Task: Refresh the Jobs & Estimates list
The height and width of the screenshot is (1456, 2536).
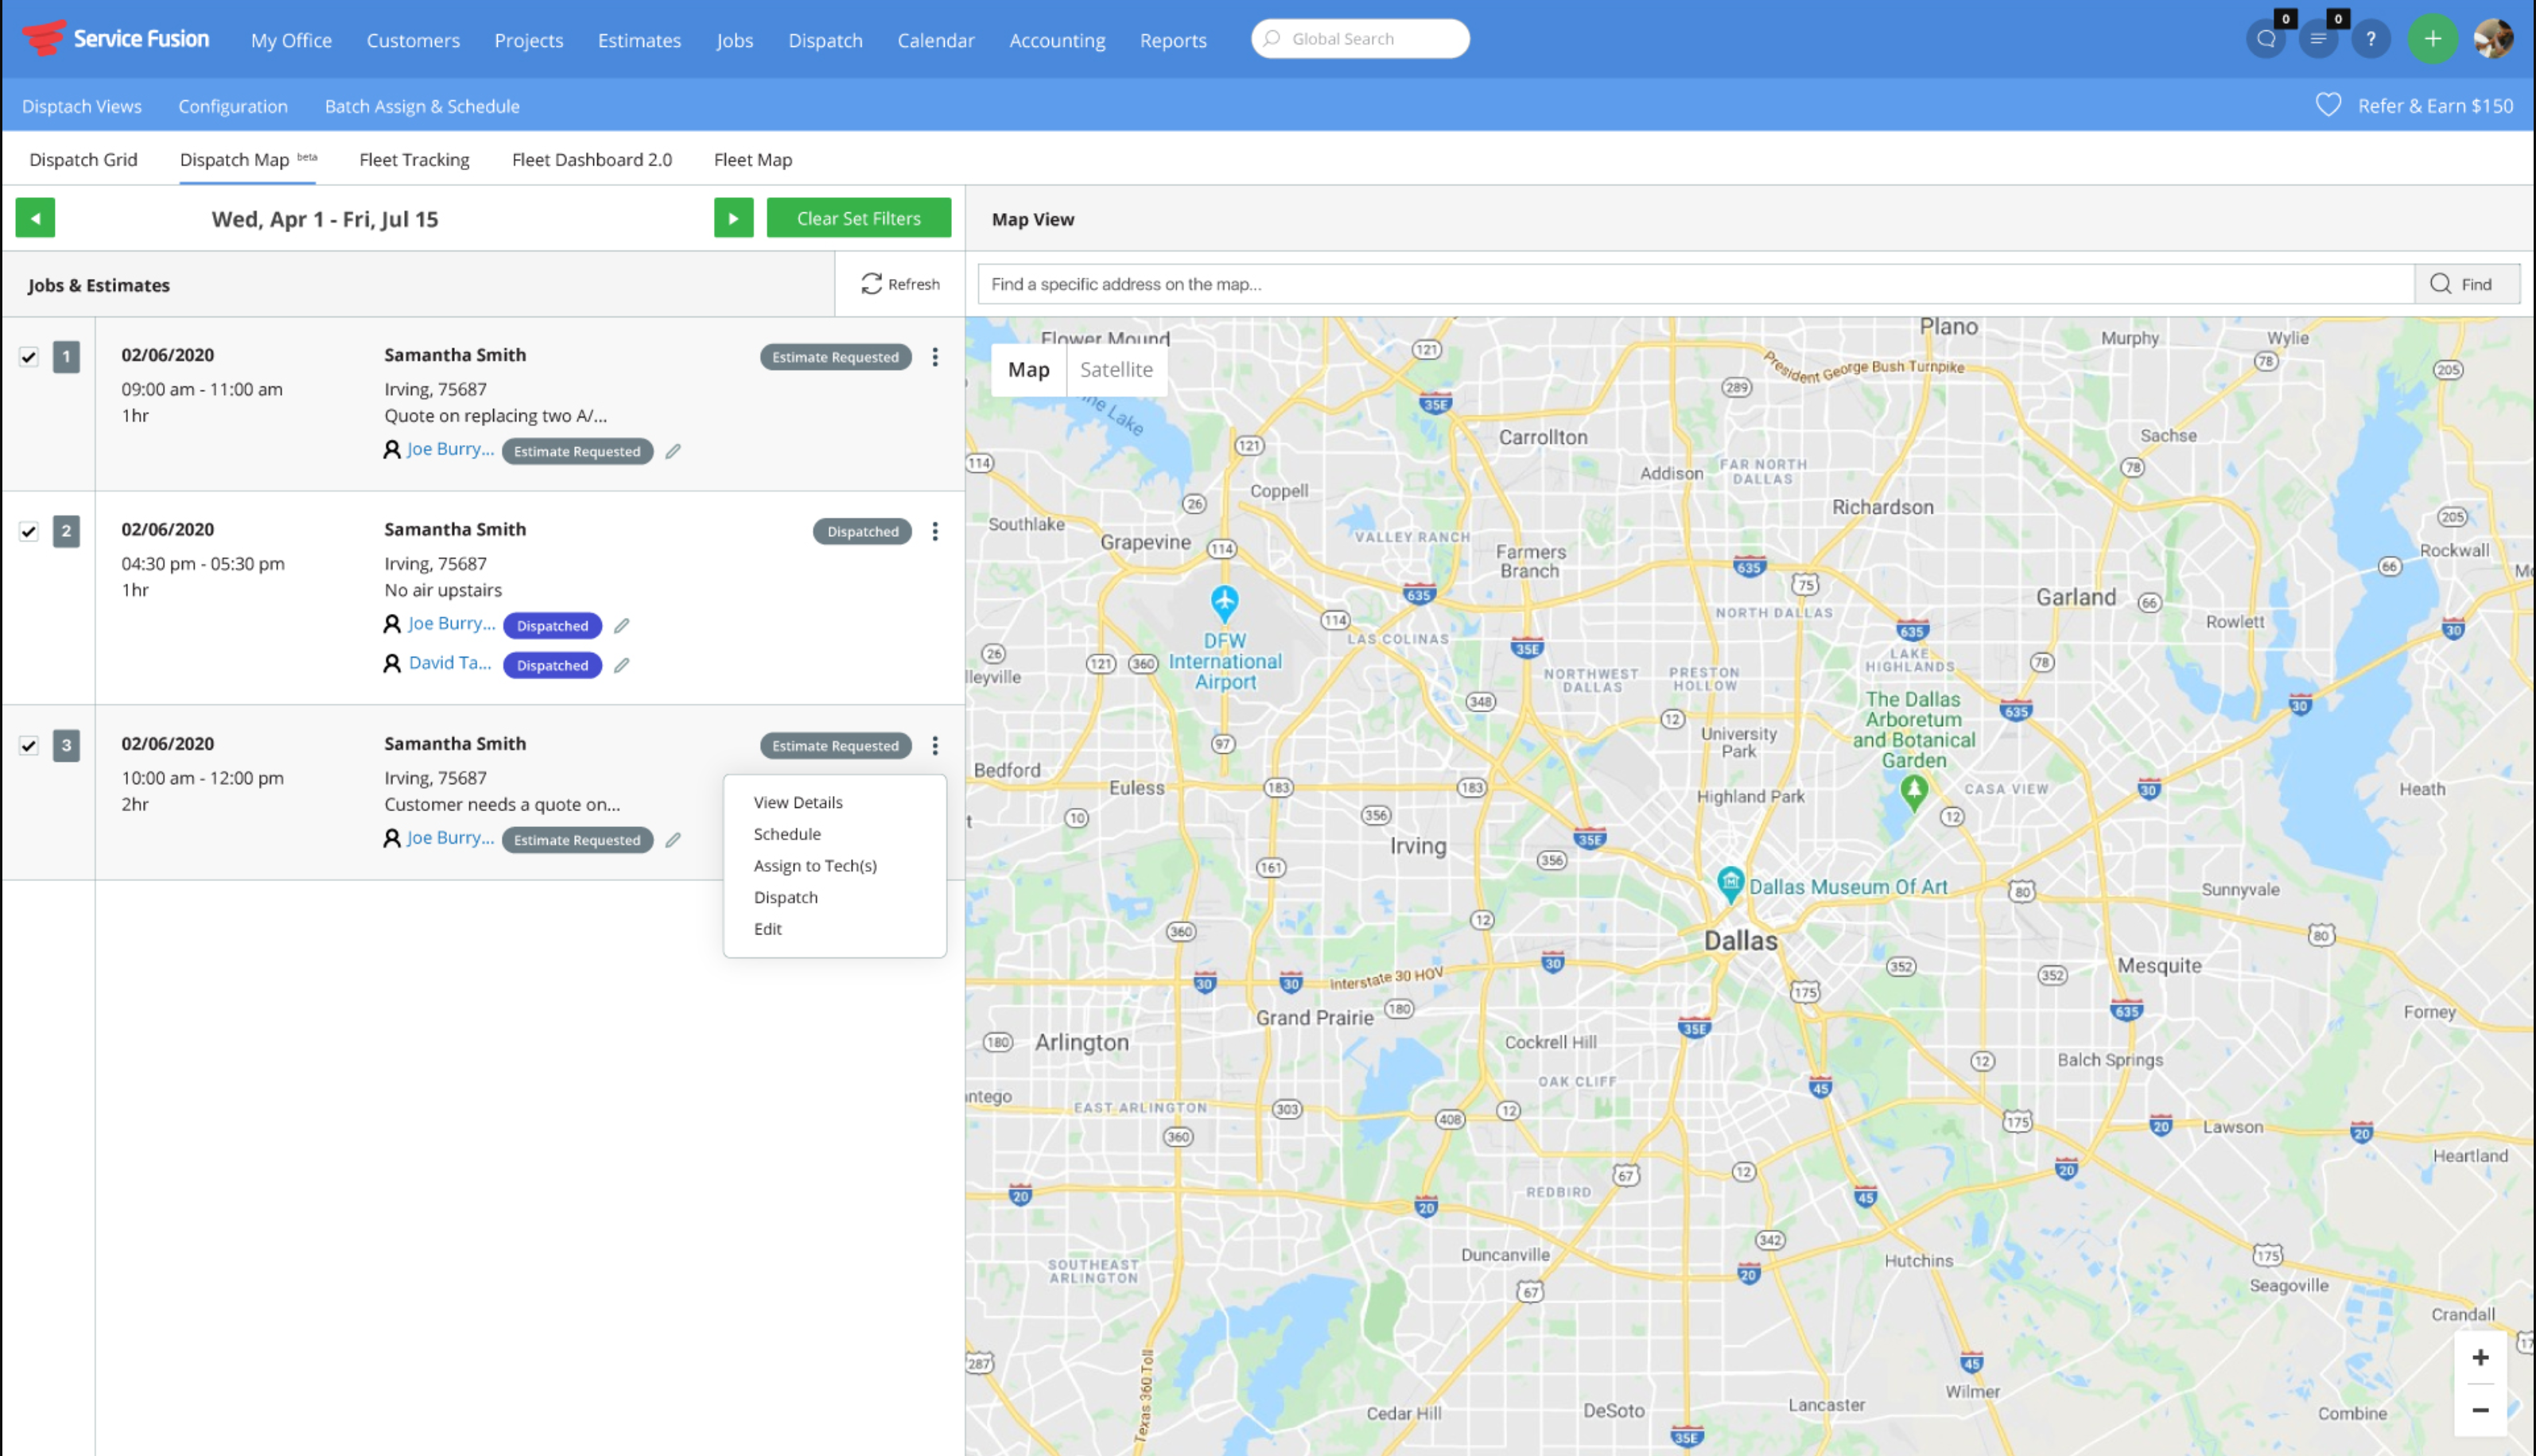Action: pos(900,284)
